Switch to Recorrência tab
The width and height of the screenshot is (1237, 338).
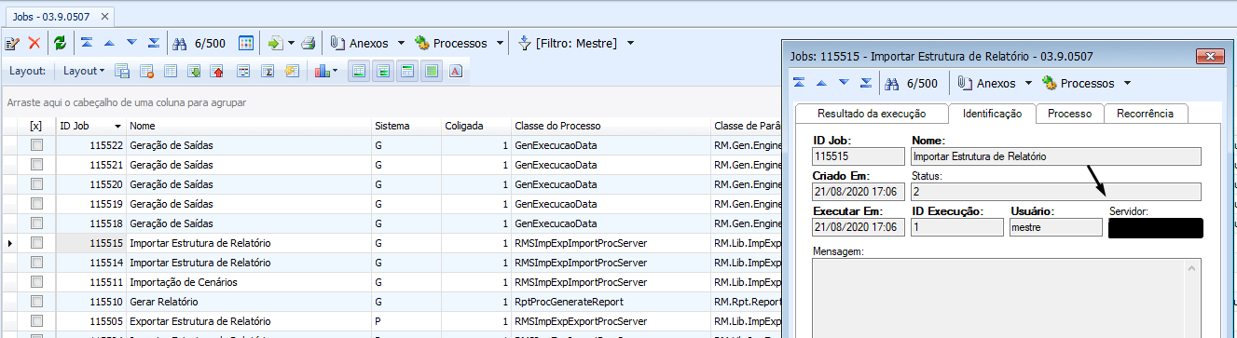click(x=1146, y=114)
